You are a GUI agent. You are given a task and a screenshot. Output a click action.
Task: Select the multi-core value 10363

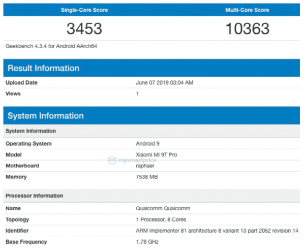(248, 28)
